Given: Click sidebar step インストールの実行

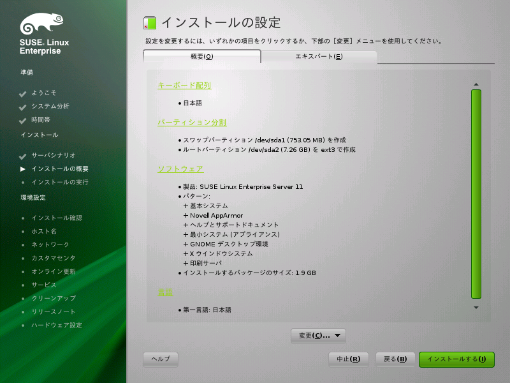Looking at the screenshot, I should tap(60, 182).
